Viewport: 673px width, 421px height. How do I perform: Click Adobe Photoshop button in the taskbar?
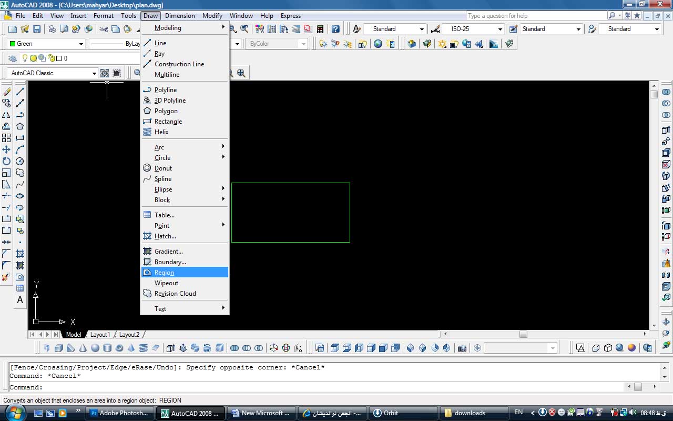tap(120, 413)
